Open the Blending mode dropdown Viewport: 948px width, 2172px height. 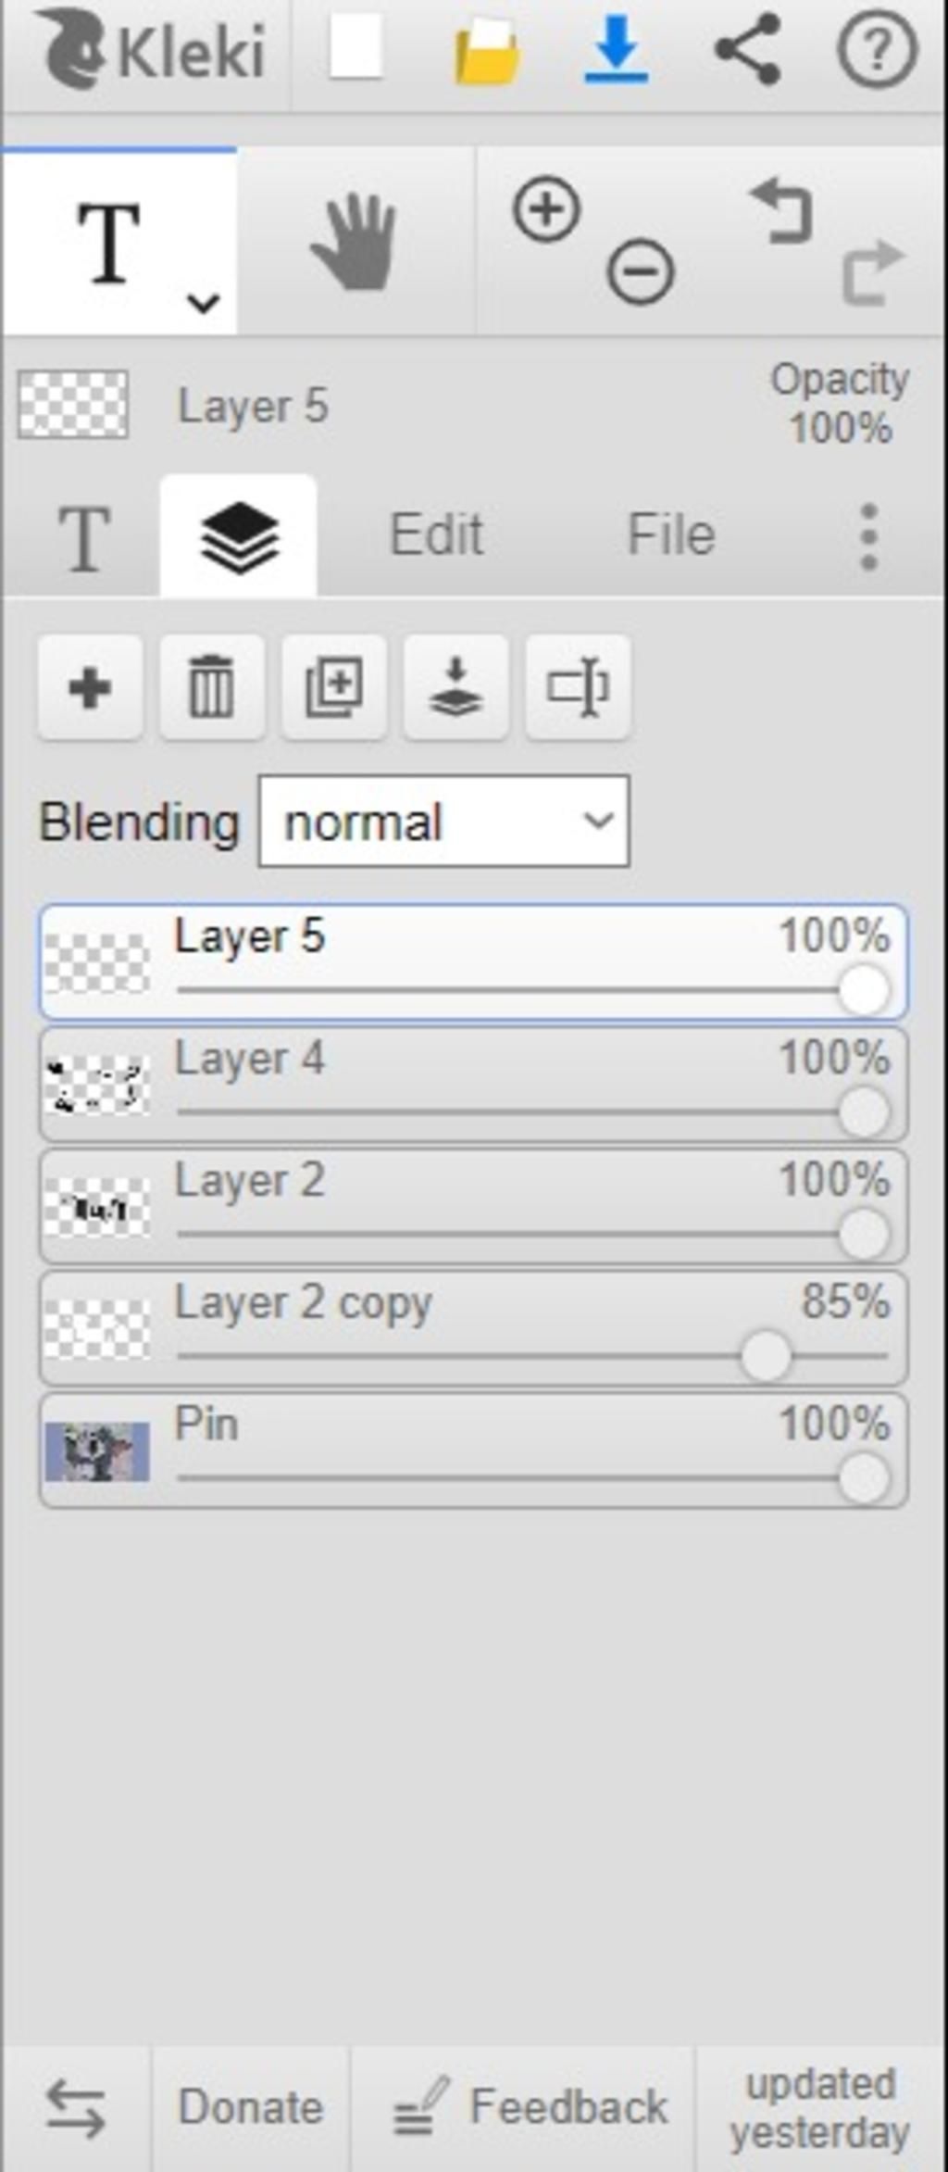click(444, 822)
